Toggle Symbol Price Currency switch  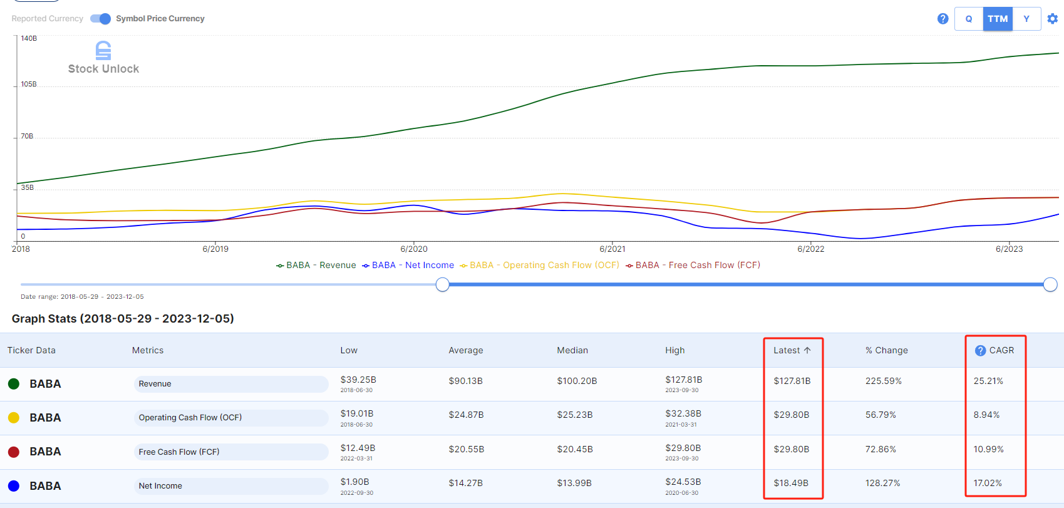tap(100, 19)
